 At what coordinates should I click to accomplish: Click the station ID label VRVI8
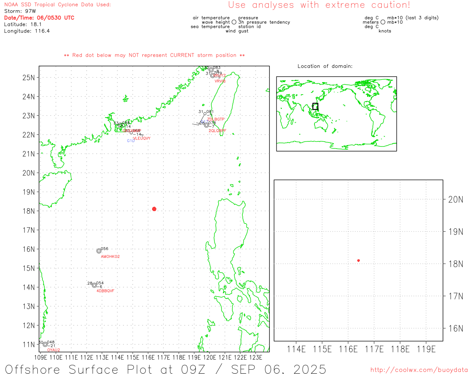(220, 81)
